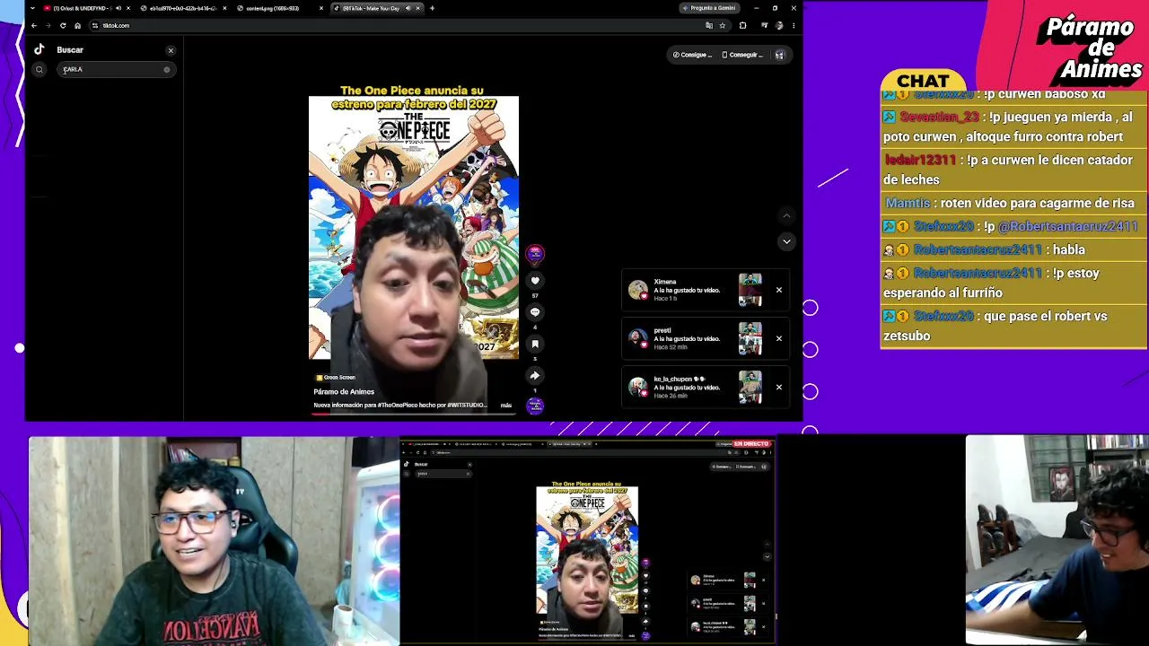
Task: Open the video comments
Action: pyautogui.click(x=535, y=312)
